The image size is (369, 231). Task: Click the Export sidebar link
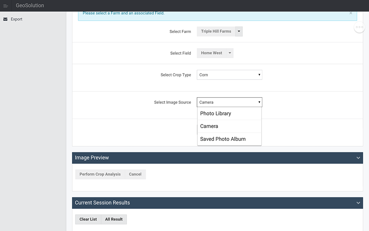click(17, 19)
